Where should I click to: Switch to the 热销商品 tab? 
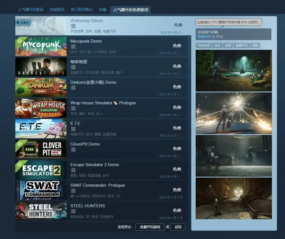pyautogui.click(x=57, y=10)
